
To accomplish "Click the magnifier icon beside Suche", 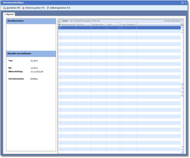I will pyautogui.click(x=60, y=21).
